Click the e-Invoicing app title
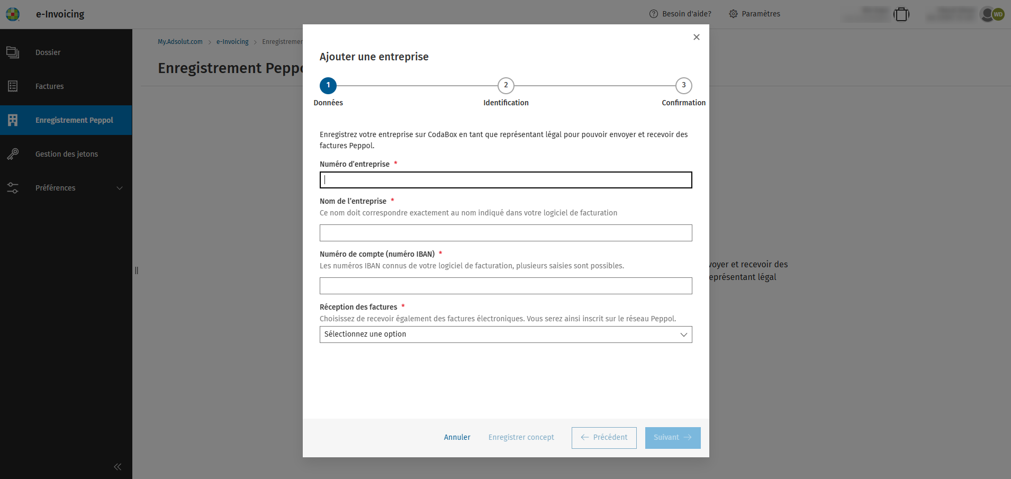Screen dimensions: 1011x479 (60, 14)
